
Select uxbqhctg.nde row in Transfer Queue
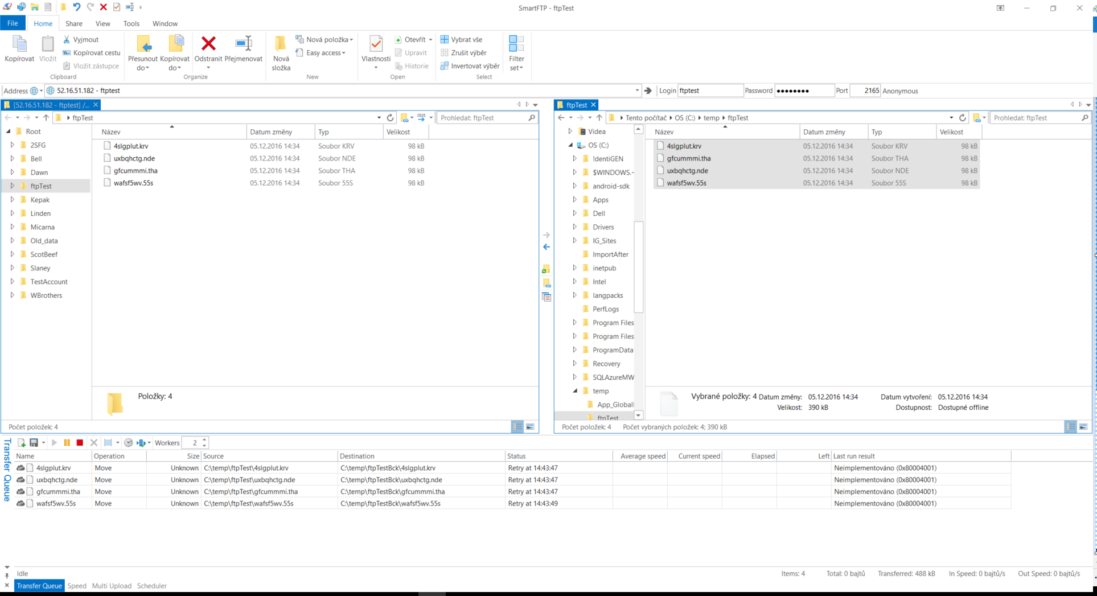[512, 480]
